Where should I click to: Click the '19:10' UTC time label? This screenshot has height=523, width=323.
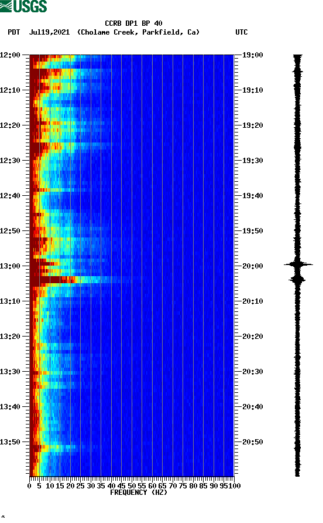point(253,90)
